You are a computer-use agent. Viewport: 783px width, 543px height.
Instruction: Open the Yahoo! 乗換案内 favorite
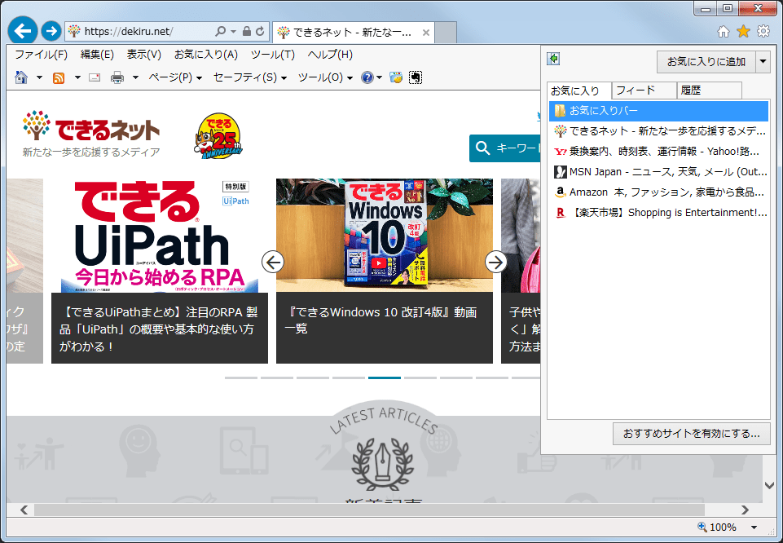tap(658, 152)
